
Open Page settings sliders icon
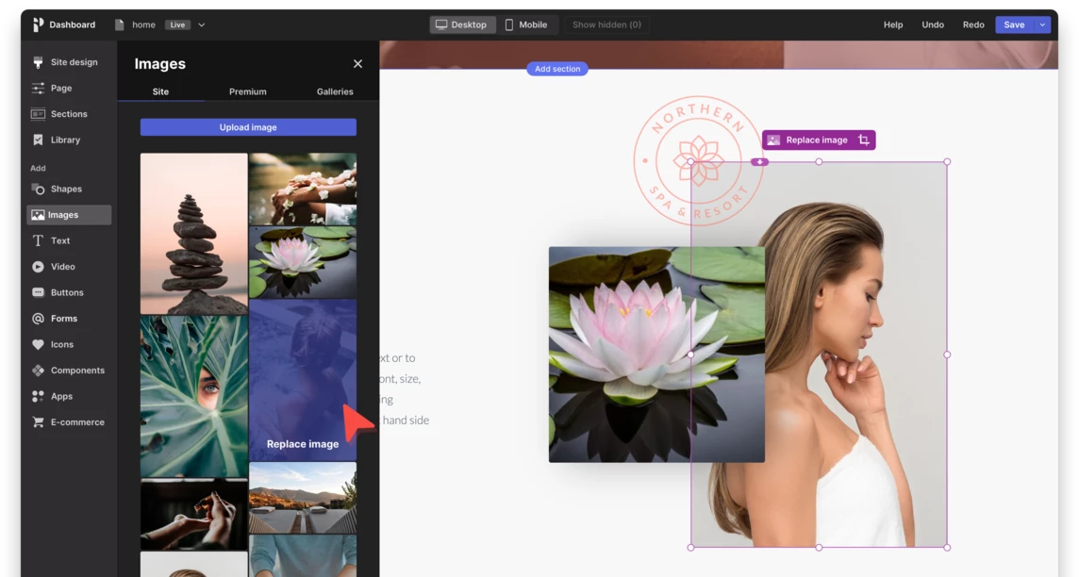pyautogui.click(x=38, y=88)
